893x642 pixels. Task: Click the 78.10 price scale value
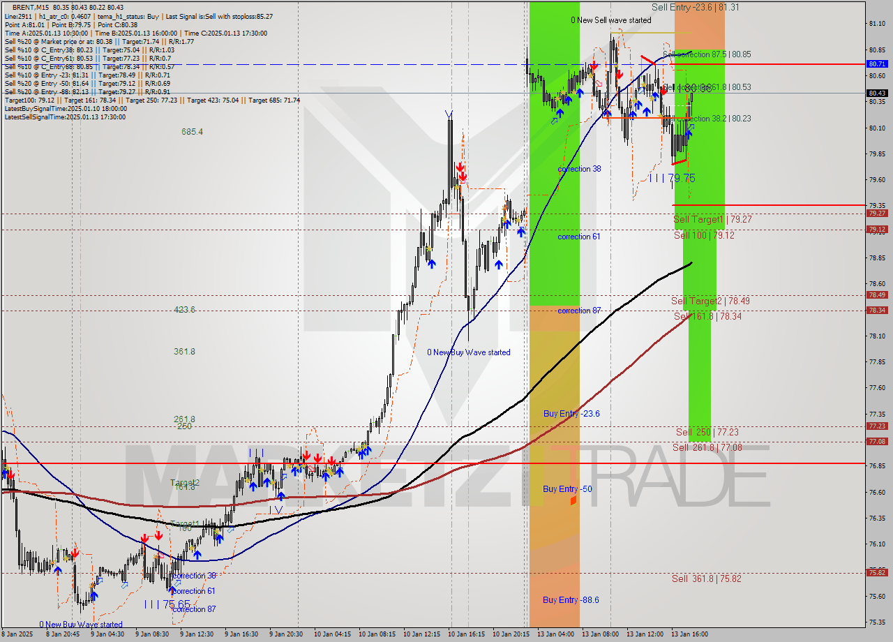tap(877, 336)
